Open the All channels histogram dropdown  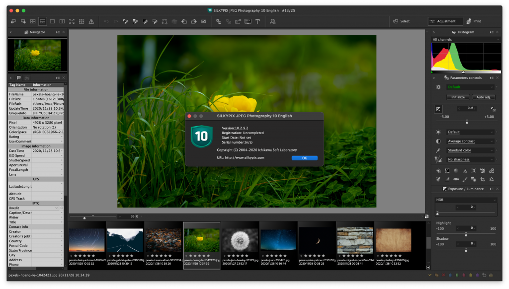(x=466, y=40)
